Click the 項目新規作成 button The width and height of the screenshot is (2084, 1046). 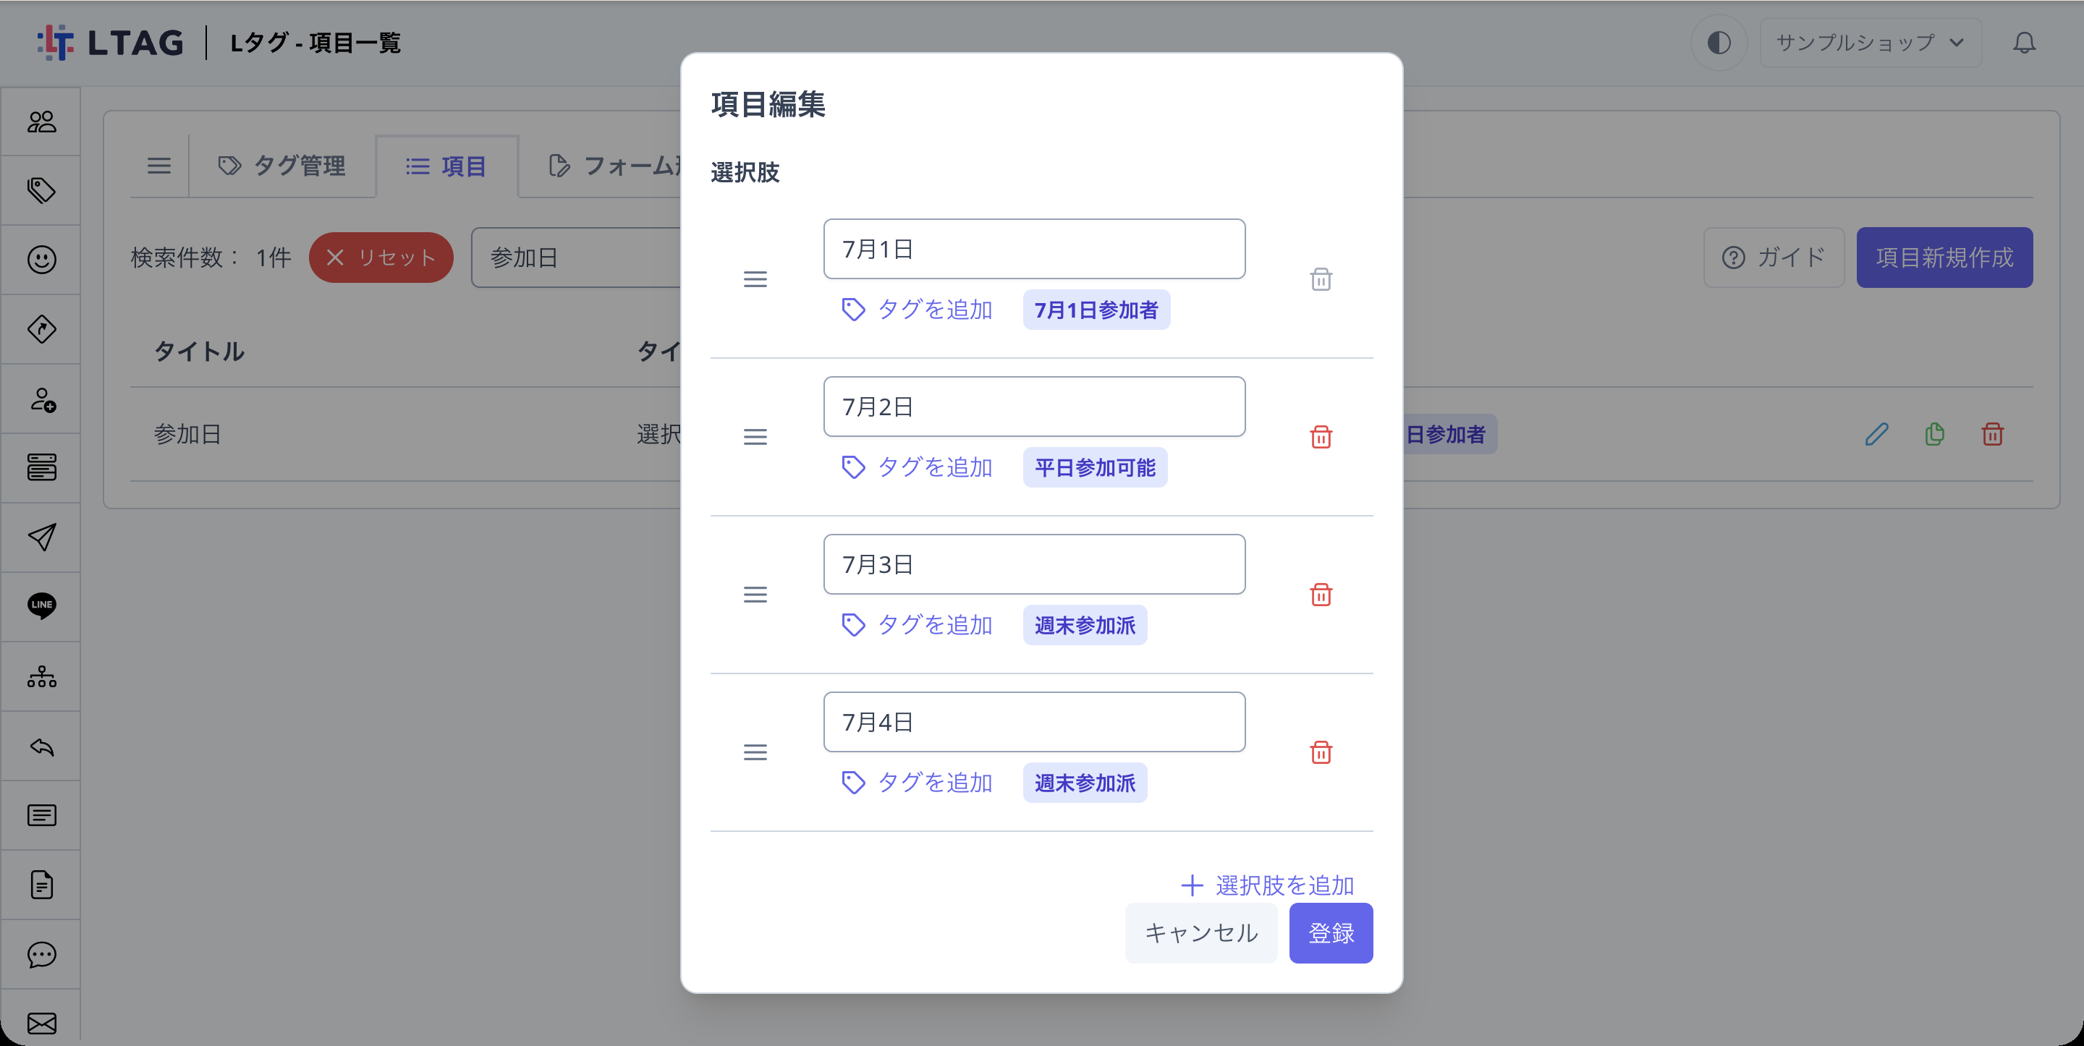pos(1944,258)
